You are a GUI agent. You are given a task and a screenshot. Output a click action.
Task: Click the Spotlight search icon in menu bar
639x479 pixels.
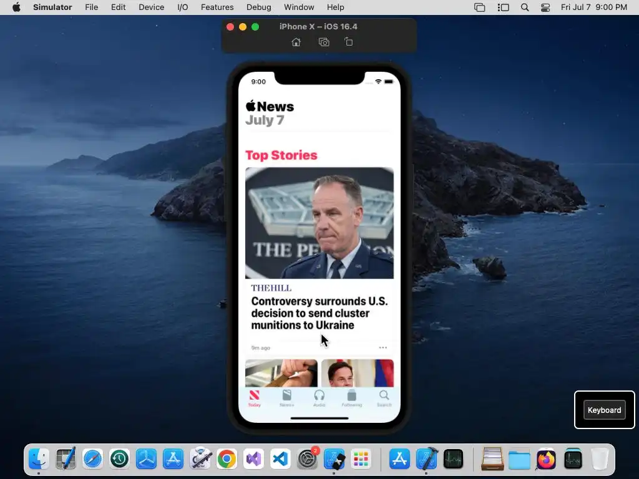(x=525, y=7)
